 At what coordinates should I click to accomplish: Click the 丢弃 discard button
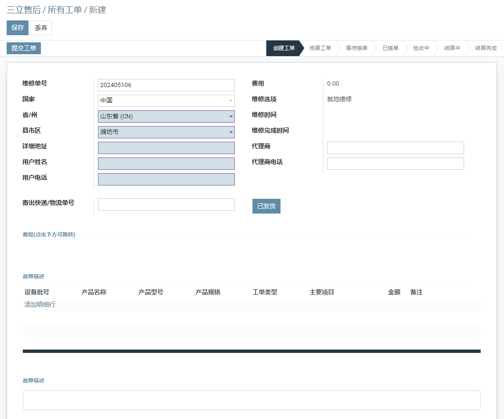41,28
